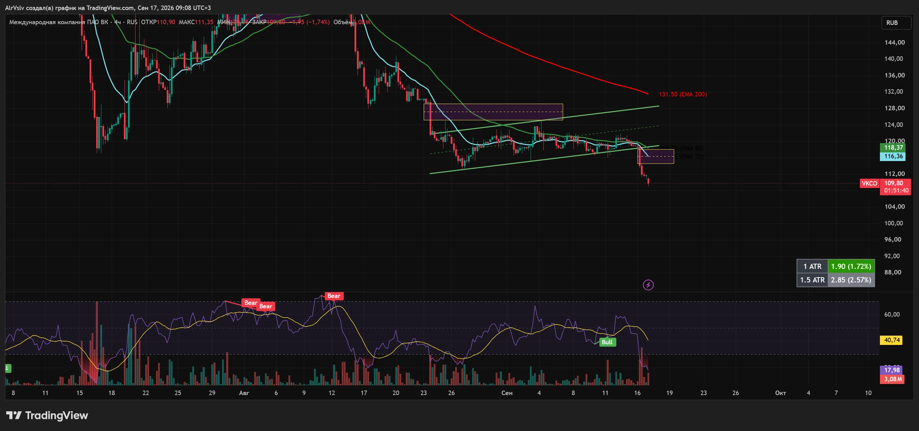This screenshot has width=919, height=431.
Task: Click the Bear label near August 12
Action: coord(334,296)
